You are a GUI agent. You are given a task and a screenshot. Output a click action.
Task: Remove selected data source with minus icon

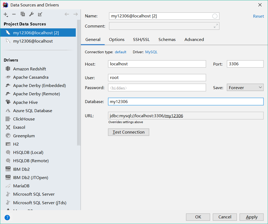14,14
